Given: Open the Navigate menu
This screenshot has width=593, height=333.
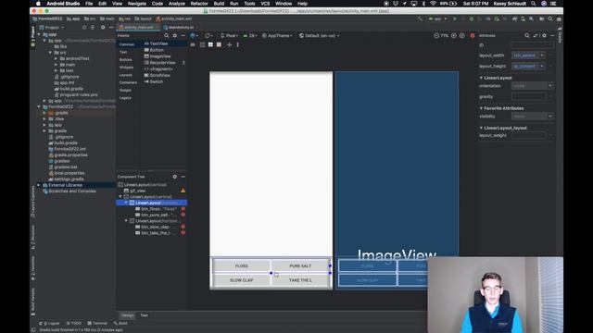Looking at the screenshot, I should point(137,4).
